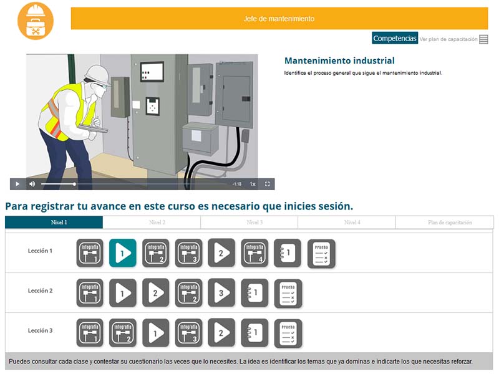This screenshot has height=374, width=499.
Task: Toggle fullscreen on the video player
Action: tap(268, 184)
